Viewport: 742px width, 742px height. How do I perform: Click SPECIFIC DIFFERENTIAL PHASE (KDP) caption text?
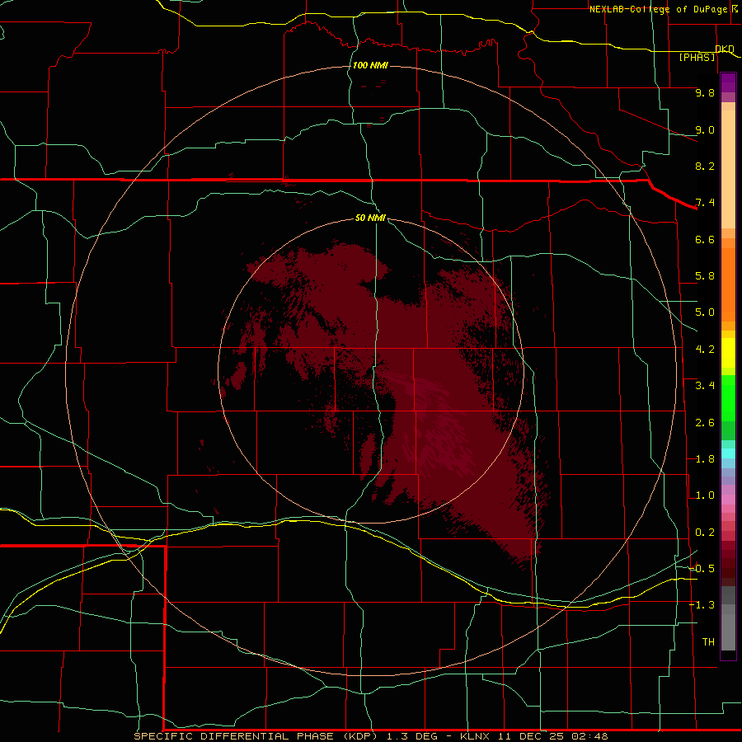256,736
